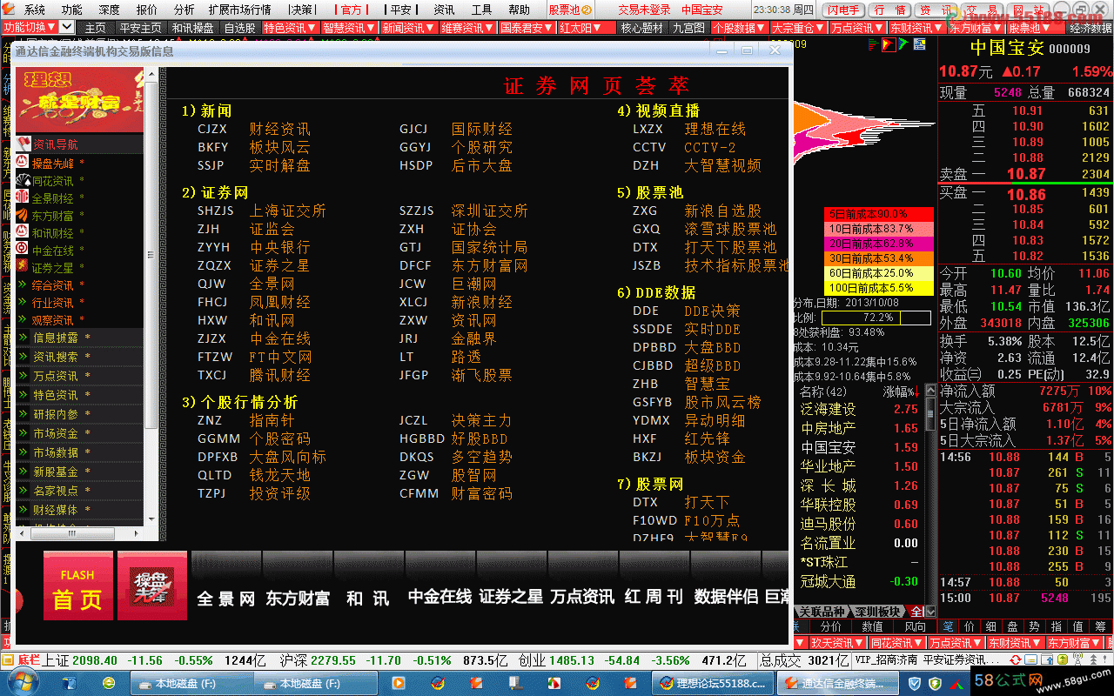Screen dimensions: 1114x696
Task: Click the 综合资讯 double-arrow icon
Action: (x=23, y=284)
